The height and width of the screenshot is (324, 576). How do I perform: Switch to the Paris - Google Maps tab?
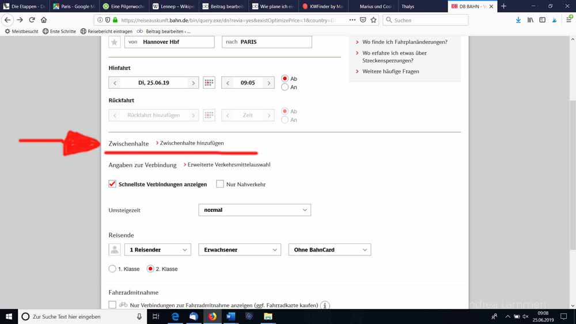pyautogui.click(x=75, y=6)
